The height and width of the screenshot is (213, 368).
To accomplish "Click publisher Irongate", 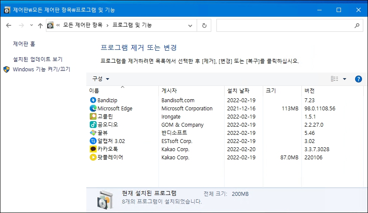I will [x=171, y=116].
